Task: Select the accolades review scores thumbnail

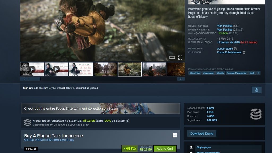Action: click(81, 69)
